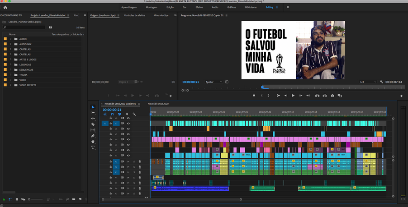Hide track V4 with its eye icon

128,139
